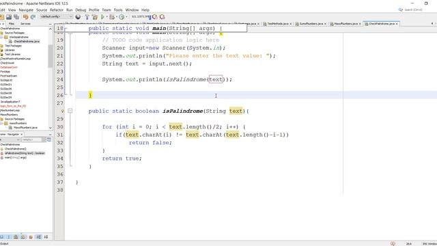Screen dimensions: 437x246
Task: Click the Build Project hammer icon
Action: pyautogui.click(x=87, y=17)
